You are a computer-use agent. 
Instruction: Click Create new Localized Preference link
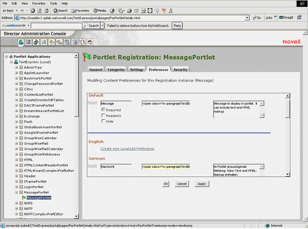coord(127,149)
